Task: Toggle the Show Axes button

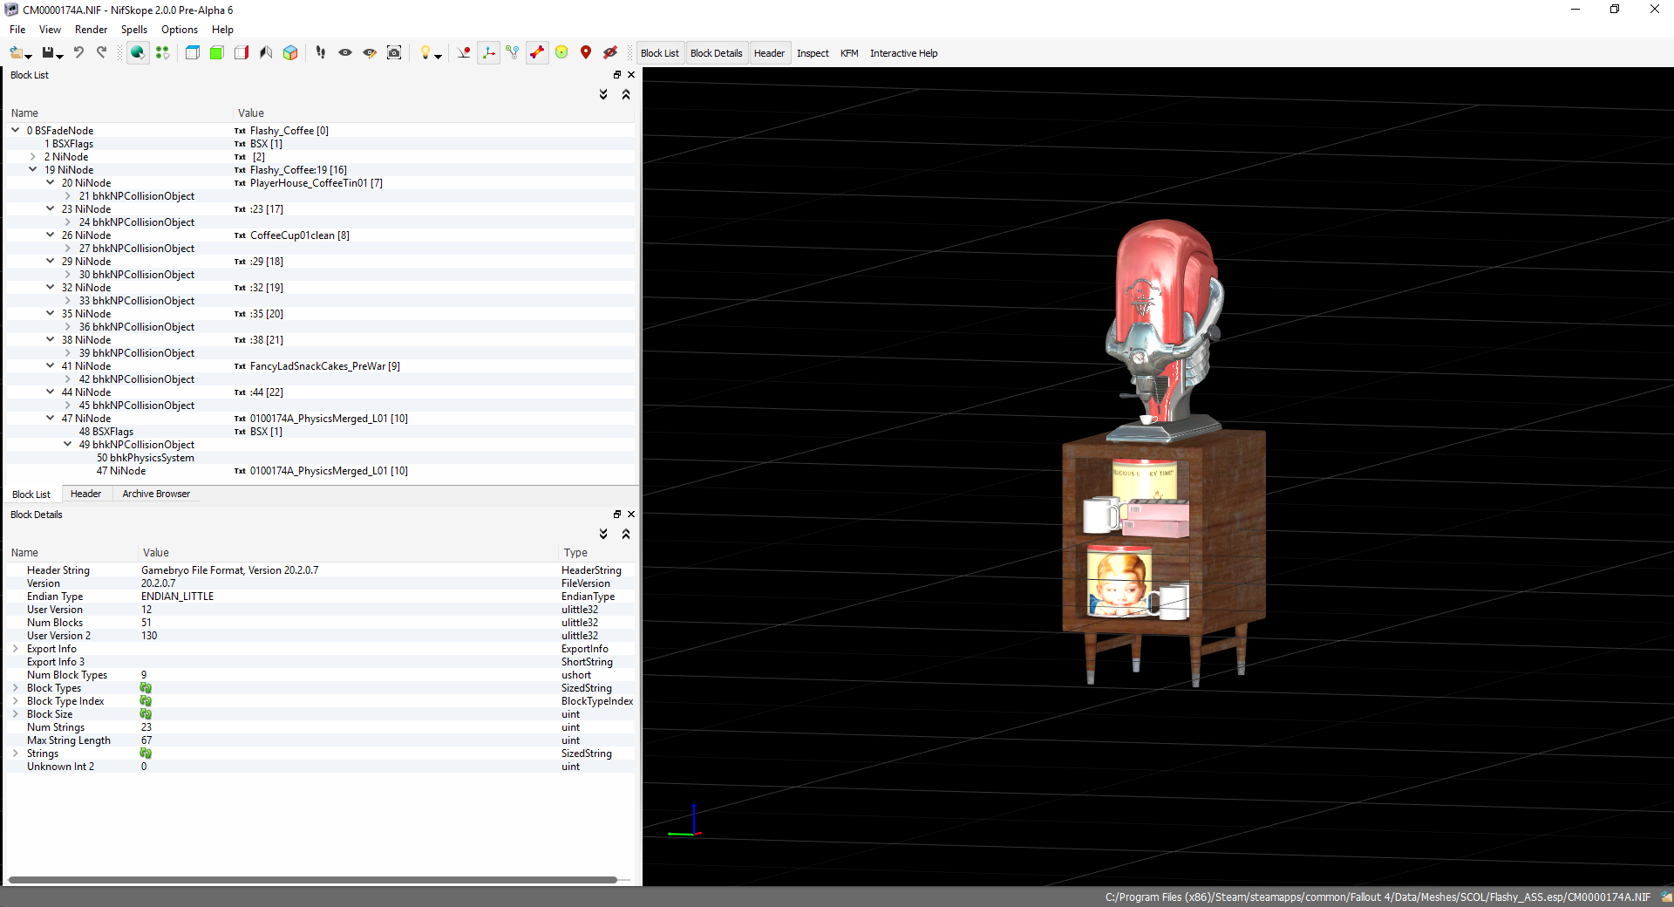Action: (x=488, y=53)
